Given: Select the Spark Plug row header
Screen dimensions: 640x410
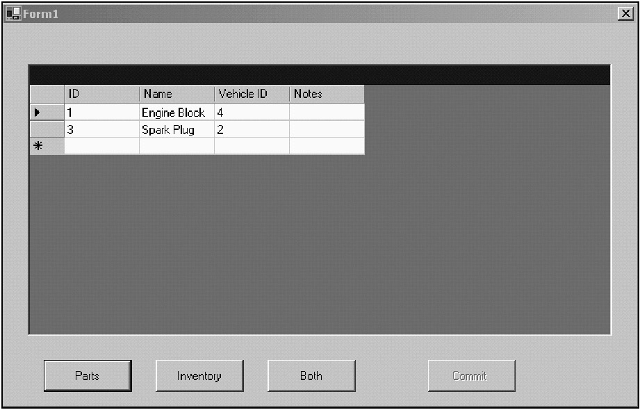Looking at the screenshot, I should pos(47,129).
